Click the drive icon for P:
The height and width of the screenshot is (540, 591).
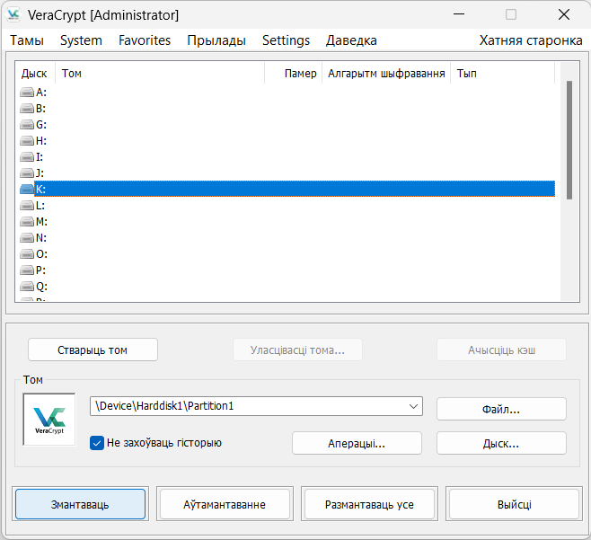pos(27,270)
